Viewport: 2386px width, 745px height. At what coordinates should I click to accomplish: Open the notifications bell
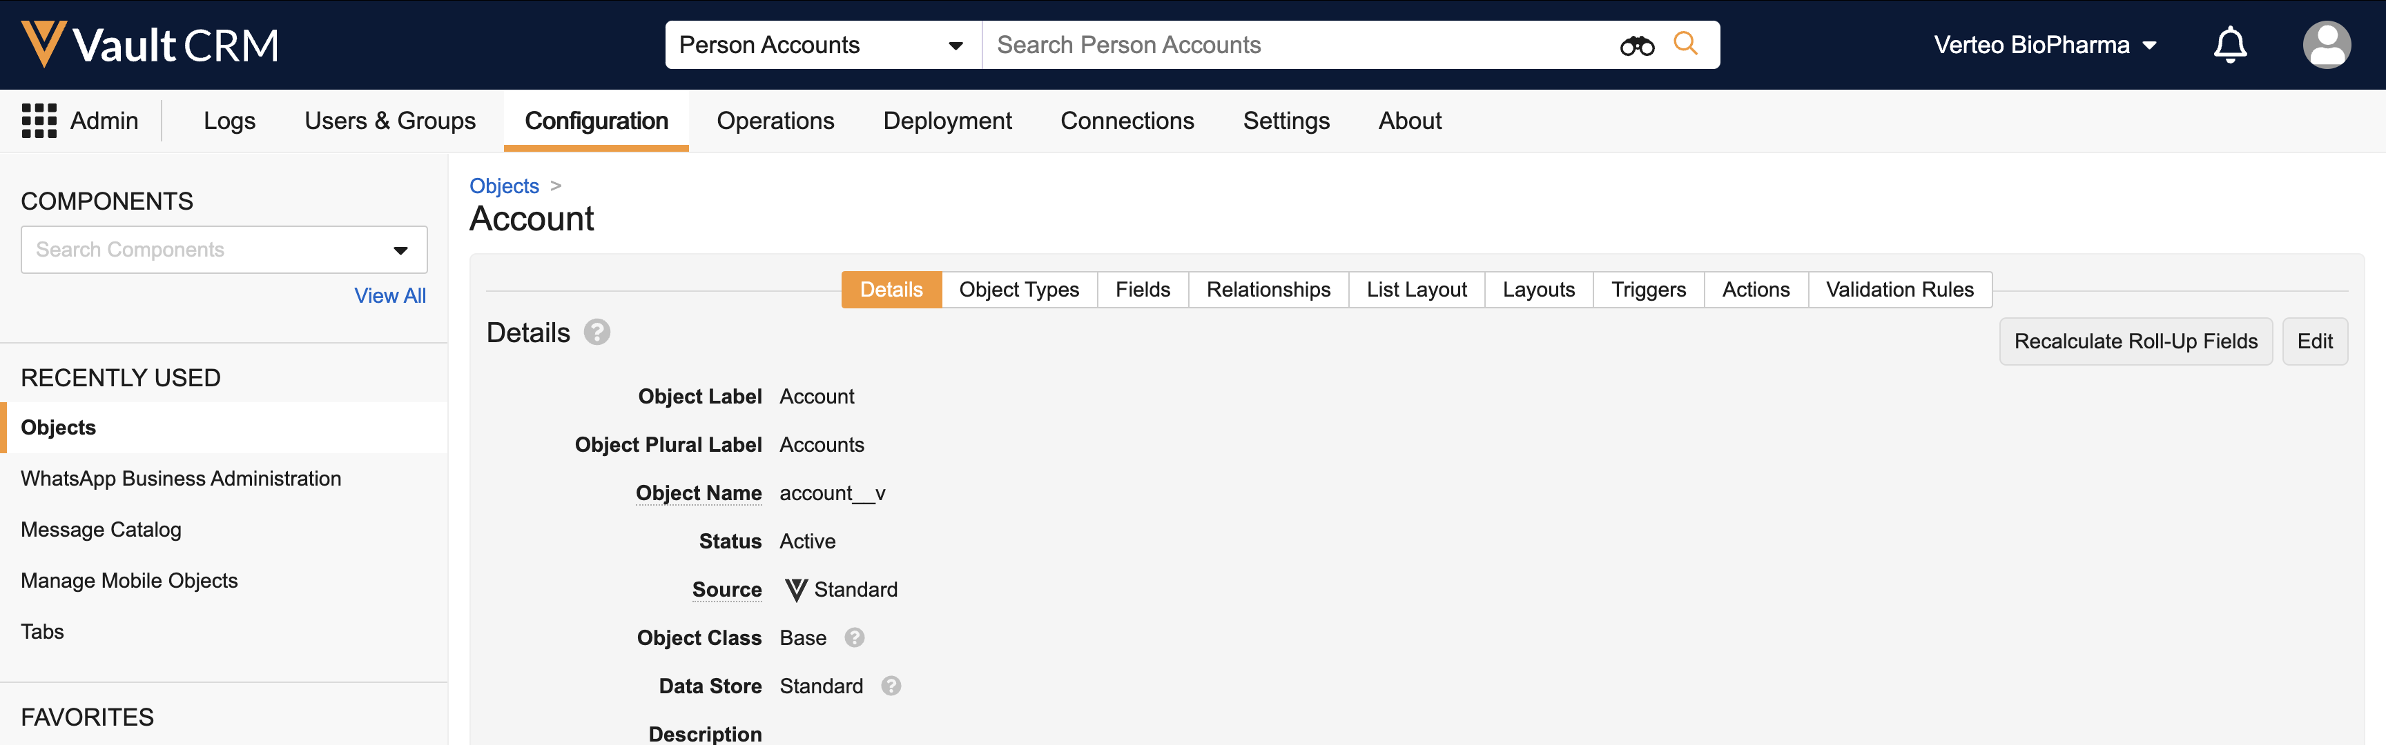2229,46
